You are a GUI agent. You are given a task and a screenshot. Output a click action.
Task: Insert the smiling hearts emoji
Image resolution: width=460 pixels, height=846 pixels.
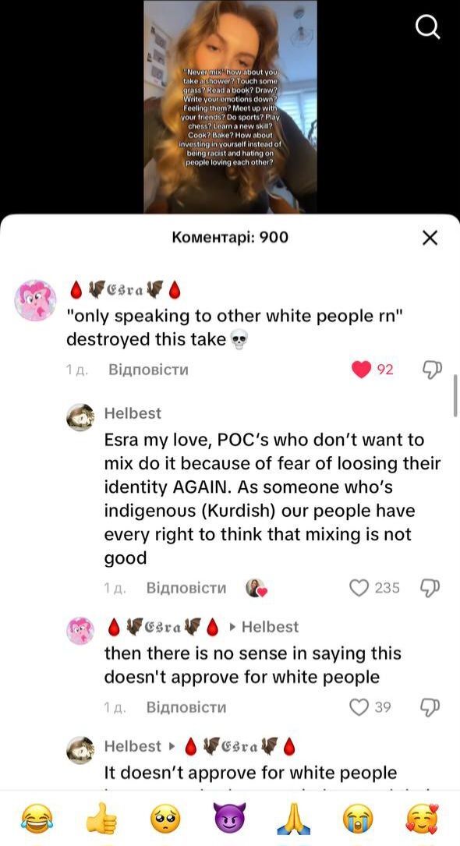423,818
